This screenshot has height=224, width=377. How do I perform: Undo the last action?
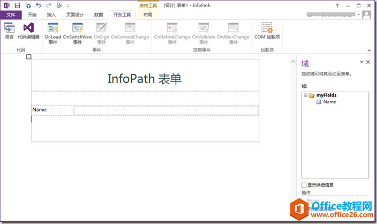click(x=38, y=5)
